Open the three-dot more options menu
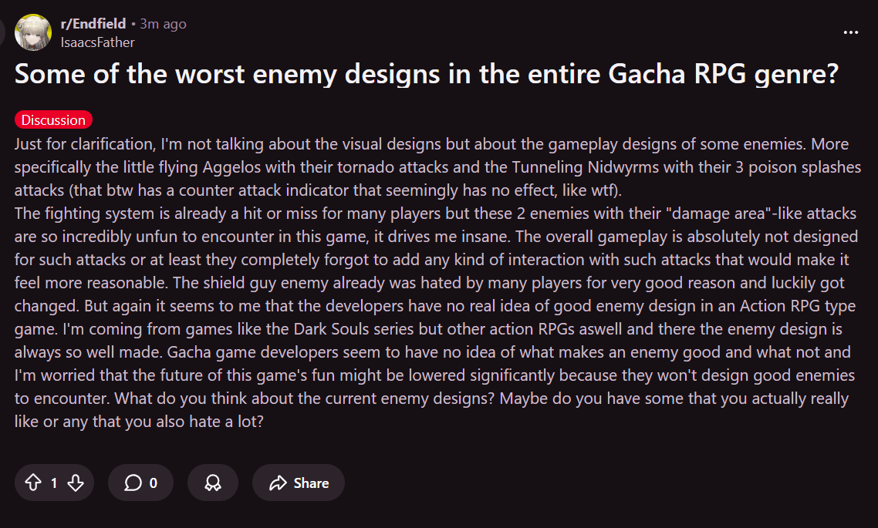Viewport: 878px width, 528px height. [x=851, y=32]
